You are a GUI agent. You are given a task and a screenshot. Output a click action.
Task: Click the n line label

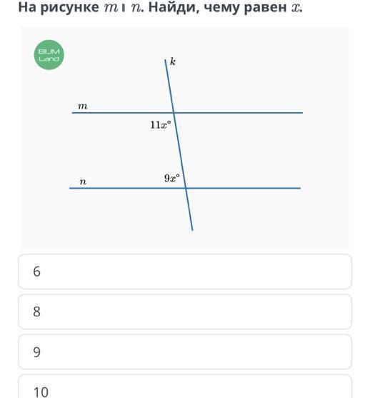(x=83, y=181)
